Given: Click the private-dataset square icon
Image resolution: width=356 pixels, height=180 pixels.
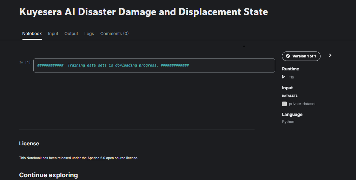Looking at the screenshot, I should (284, 104).
